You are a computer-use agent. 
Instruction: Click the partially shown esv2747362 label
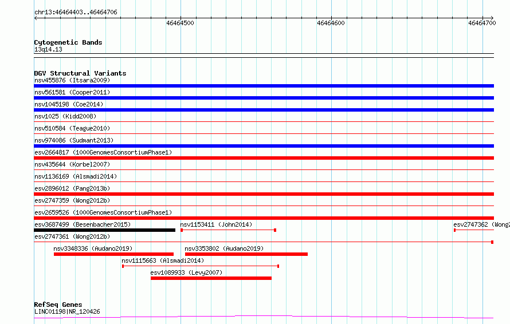coord(481,224)
